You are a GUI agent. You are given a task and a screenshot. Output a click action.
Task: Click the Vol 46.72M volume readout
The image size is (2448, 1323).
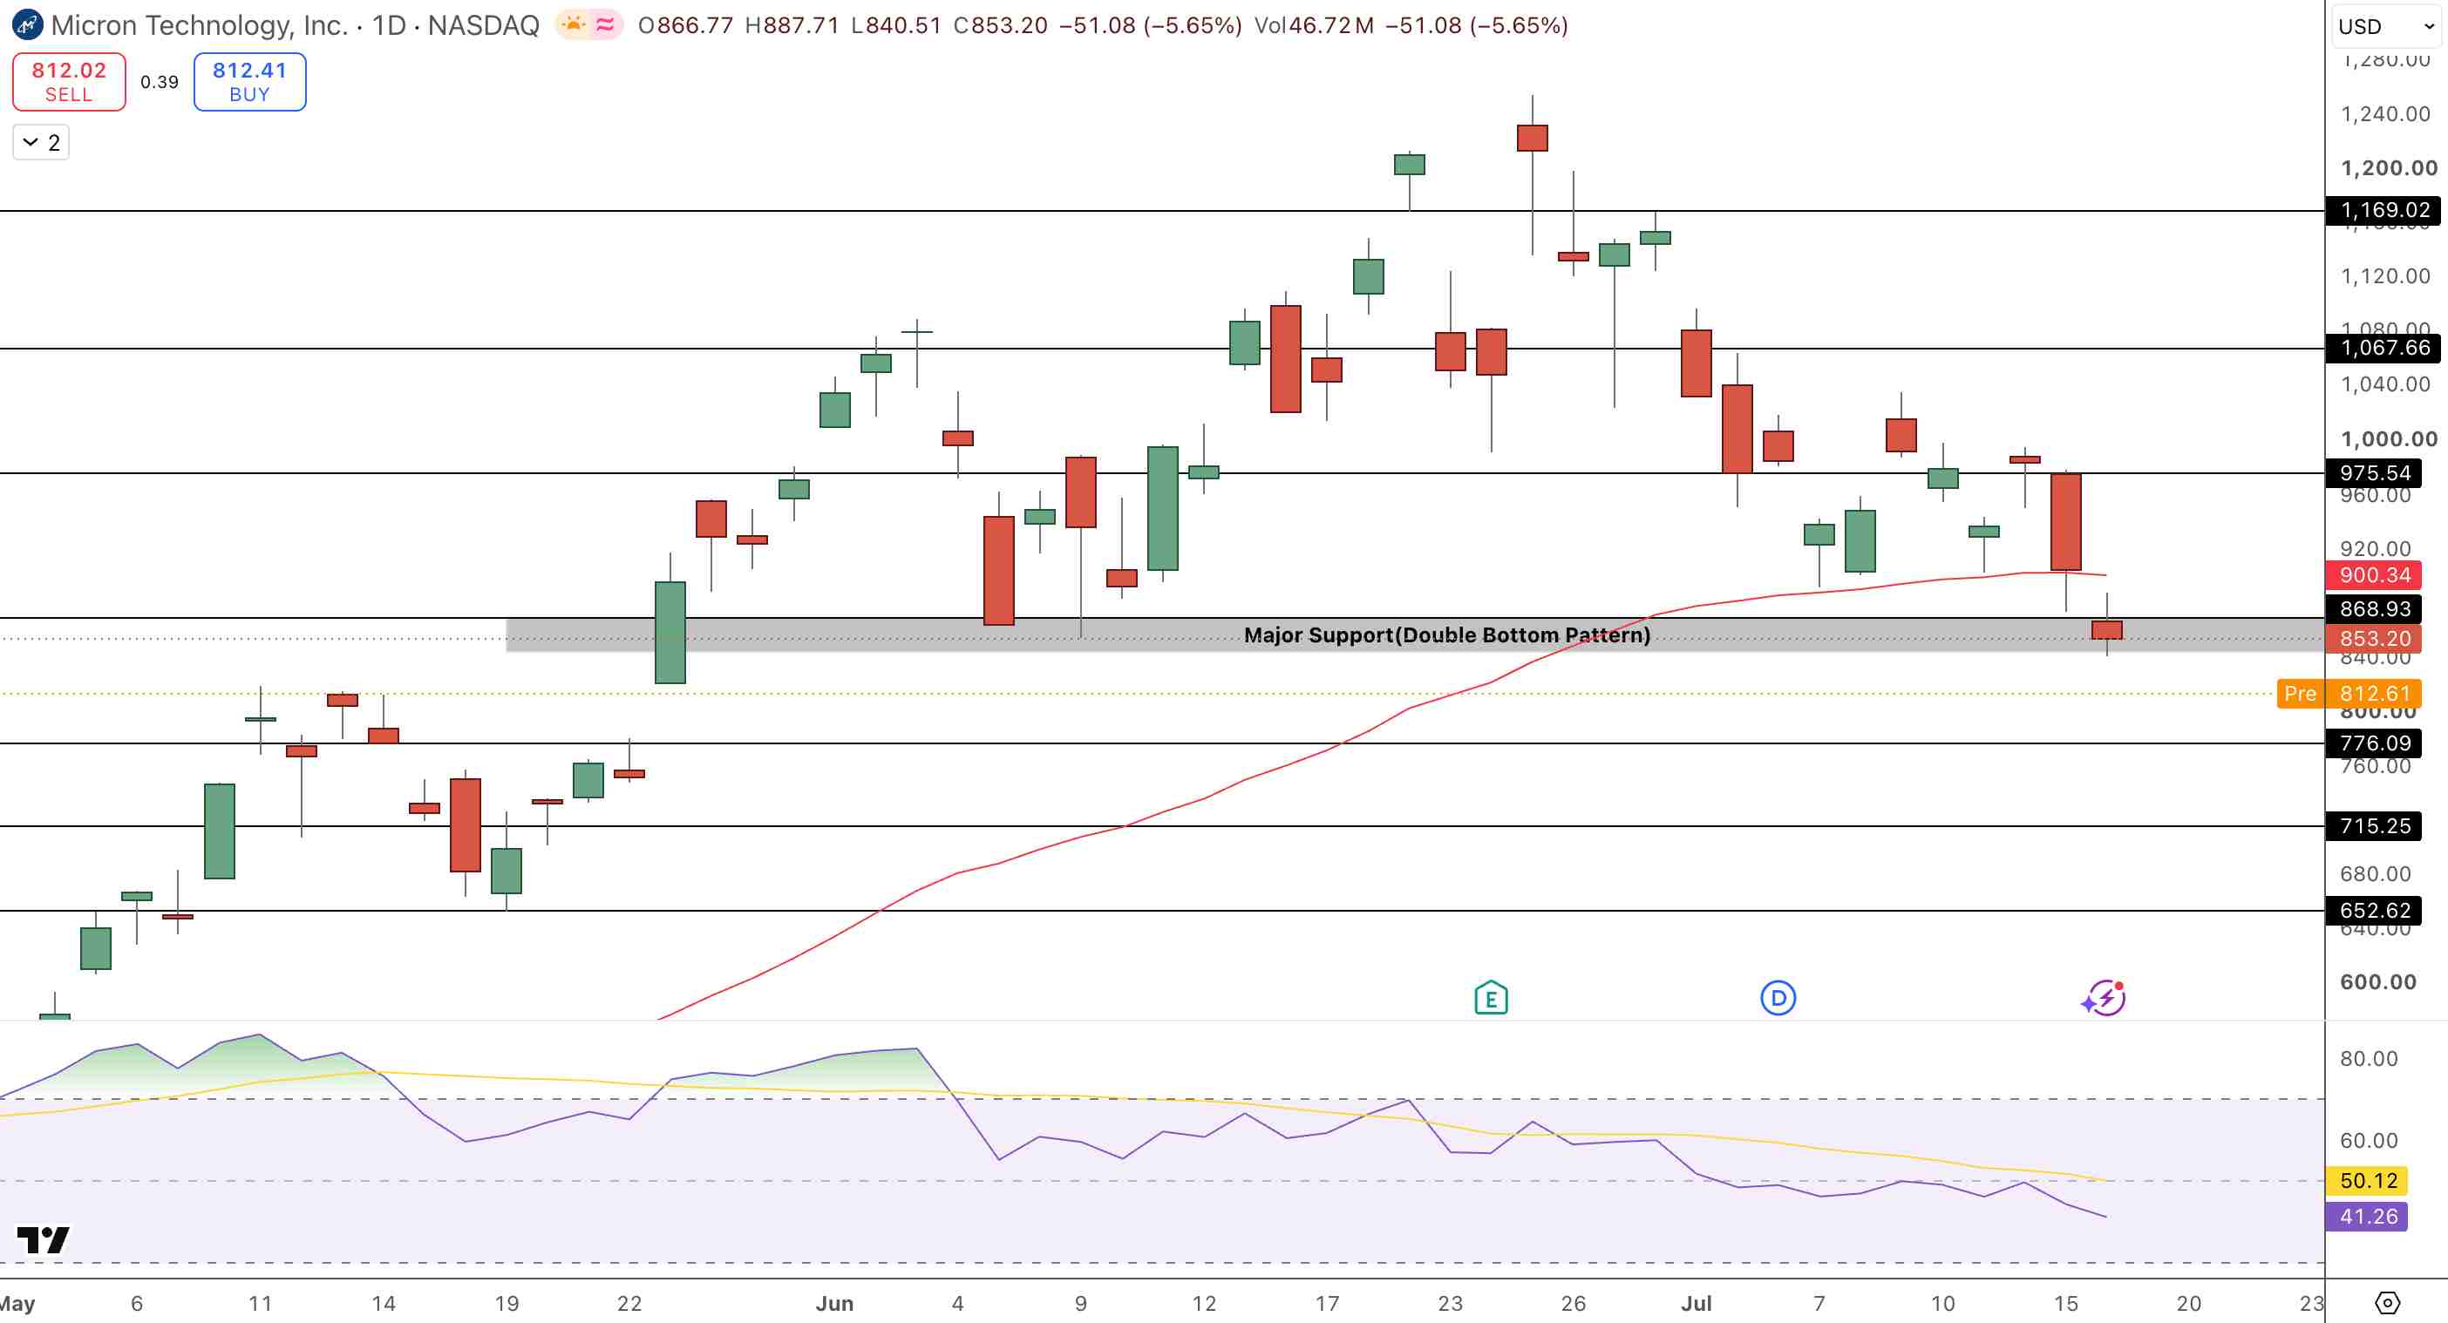1313,24
